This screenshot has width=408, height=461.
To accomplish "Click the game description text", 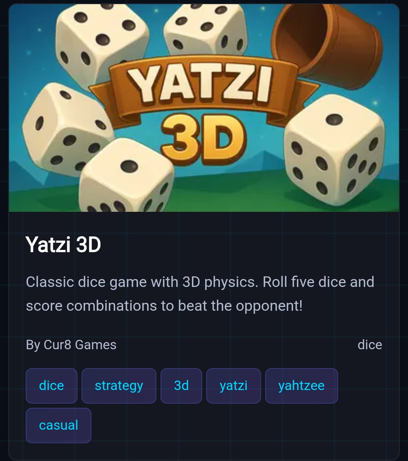I will 200,294.
